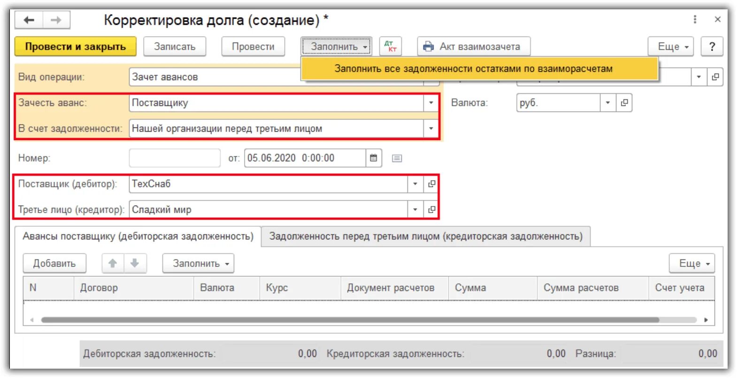Click the Сумма расчетов column header
This screenshot has height=378, width=737.
click(x=593, y=288)
